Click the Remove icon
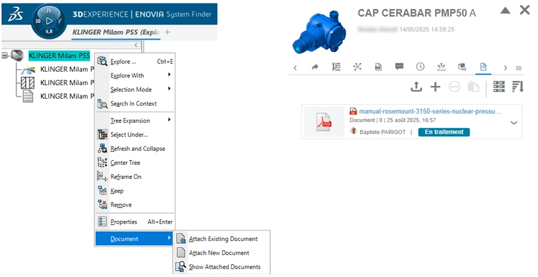 point(102,205)
